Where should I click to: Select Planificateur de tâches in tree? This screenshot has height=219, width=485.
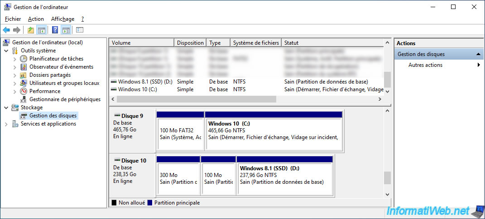(56, 59)
